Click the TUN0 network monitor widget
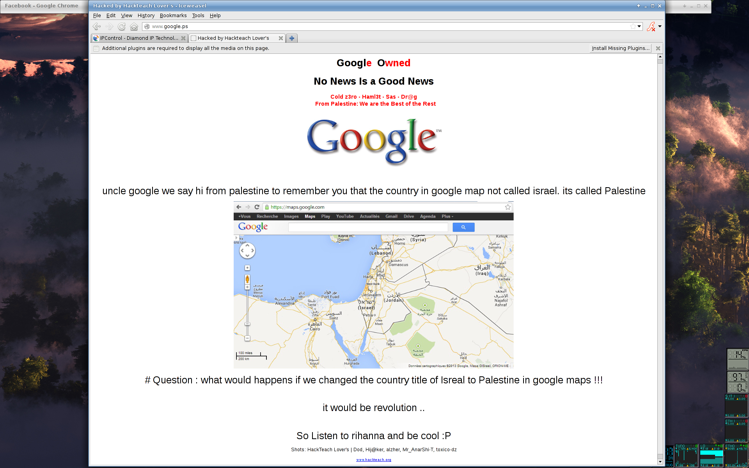 click(687, 455)
